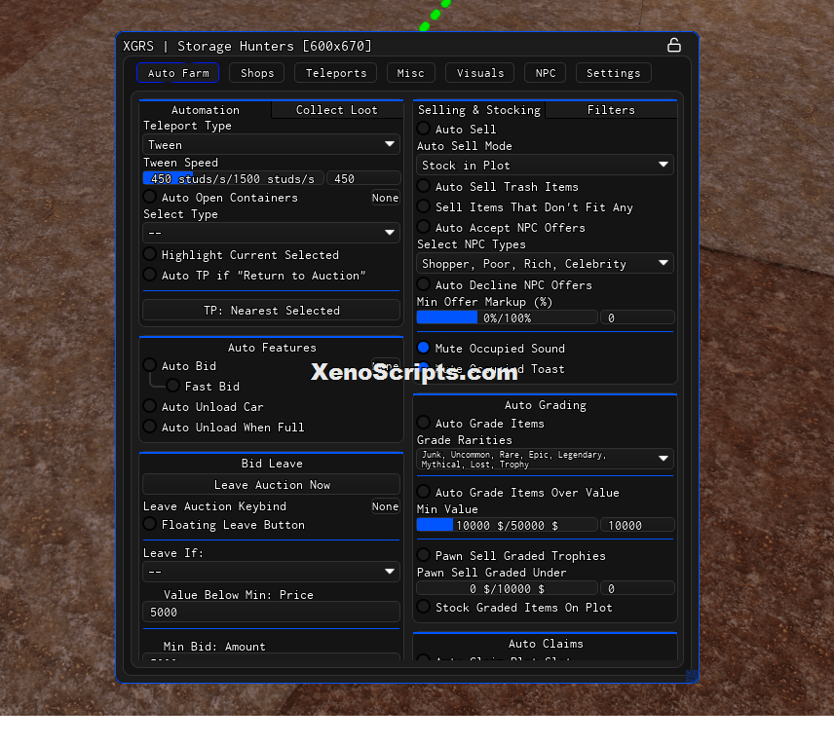Disable Mute Occupied Sound
The image size is (834, 745).
[x=424, y=348]
